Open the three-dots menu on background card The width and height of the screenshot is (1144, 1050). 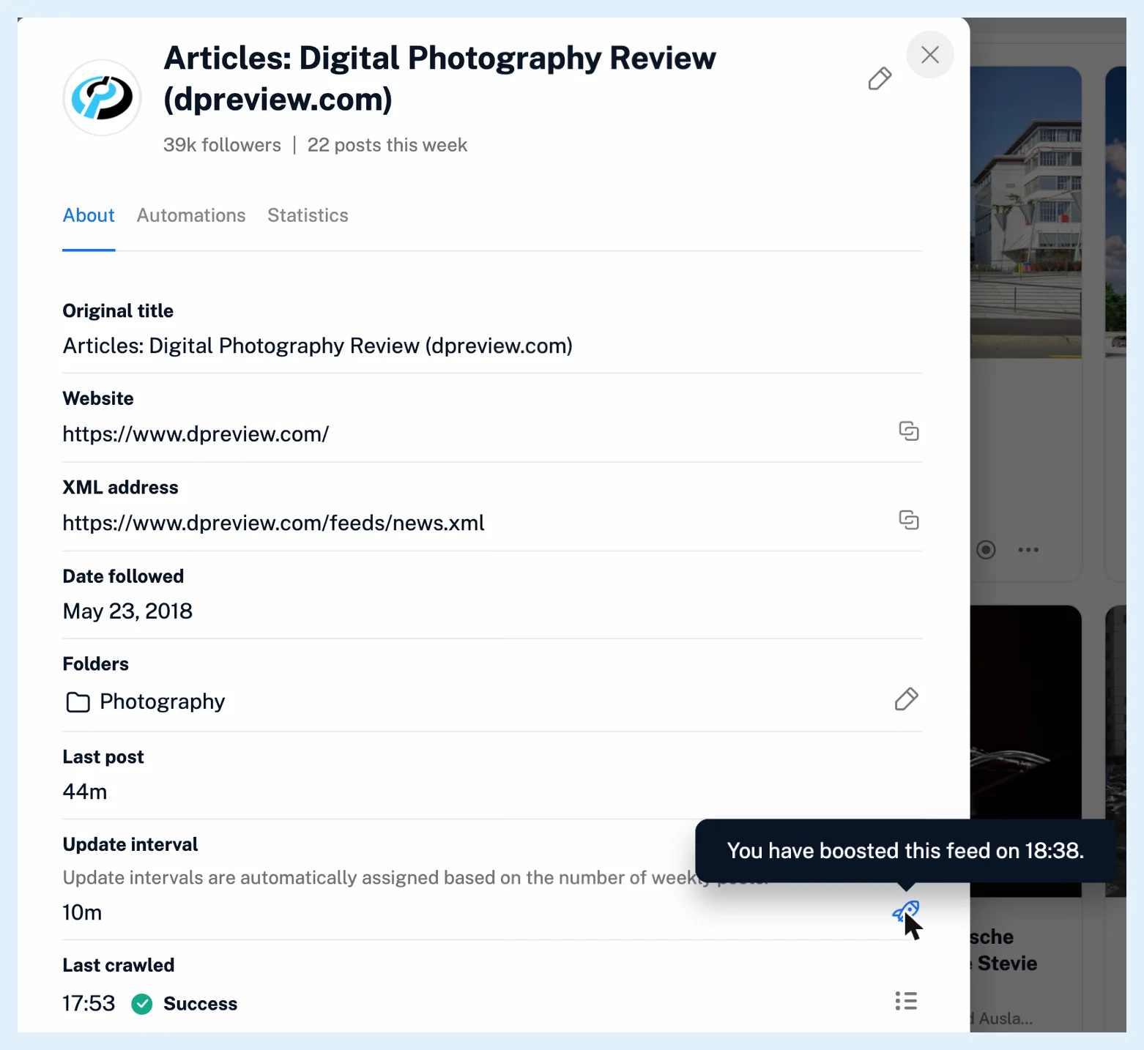tap(1028, 550)
